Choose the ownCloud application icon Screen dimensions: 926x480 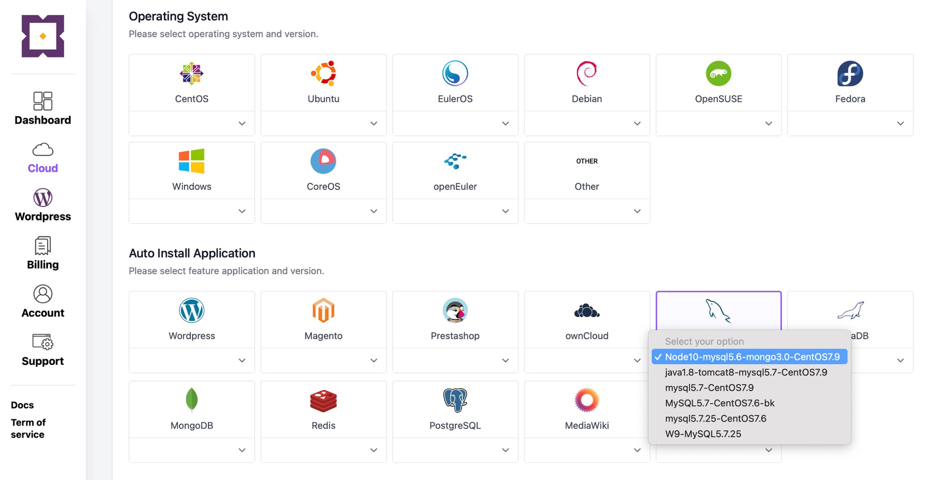pos(586,311)
